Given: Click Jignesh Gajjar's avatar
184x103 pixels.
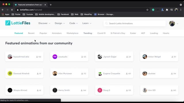Looking at the screenshot, I should tap(100, 57).
